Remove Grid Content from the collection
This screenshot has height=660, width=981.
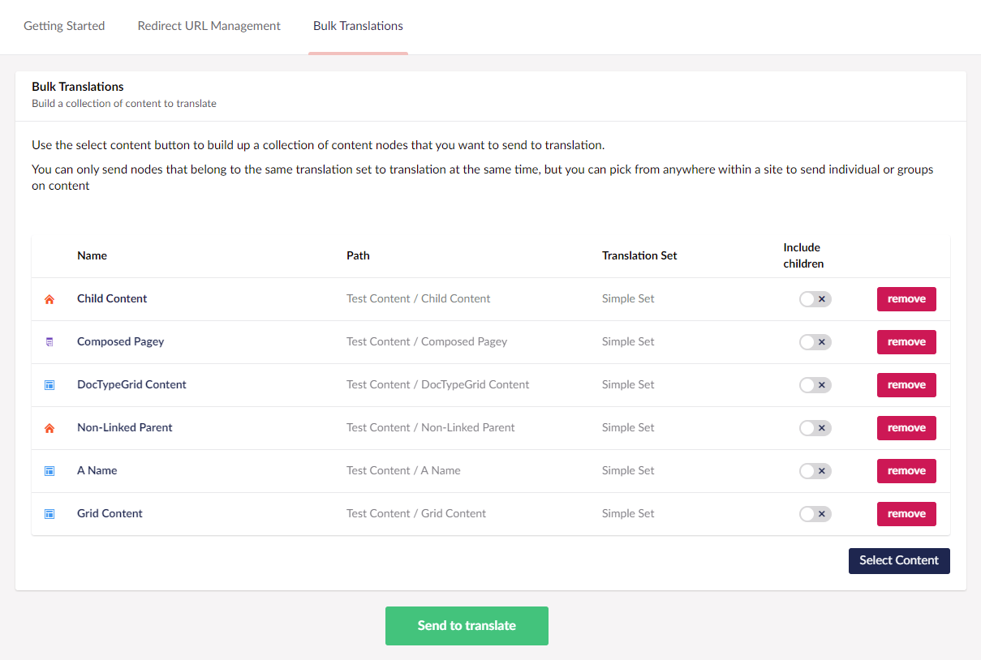[906, 513]
